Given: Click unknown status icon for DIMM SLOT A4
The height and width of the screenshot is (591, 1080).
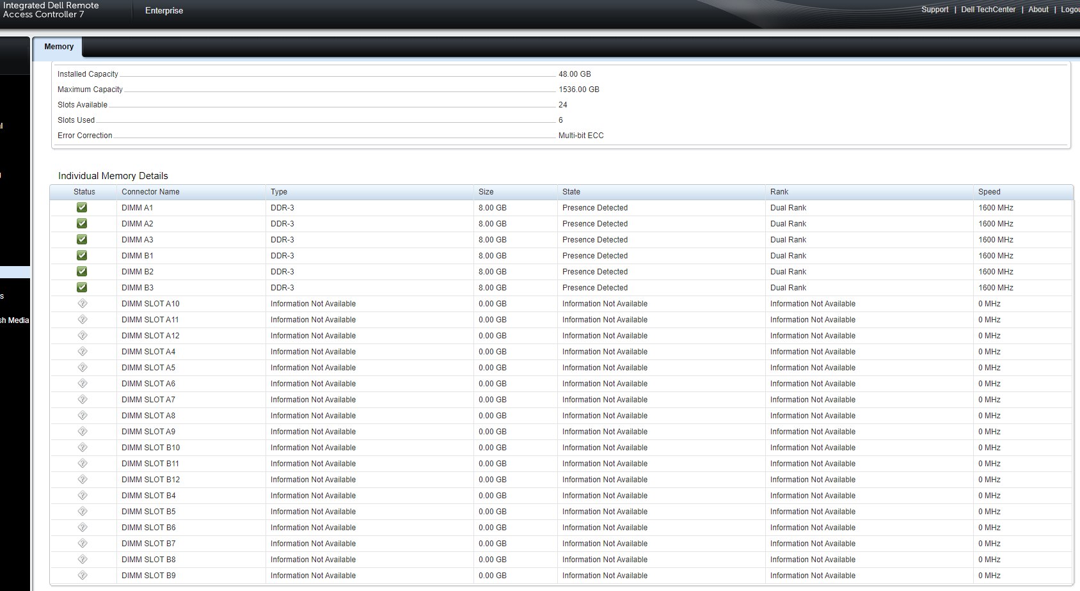Looking at the screenshot, I should [82, 351].
